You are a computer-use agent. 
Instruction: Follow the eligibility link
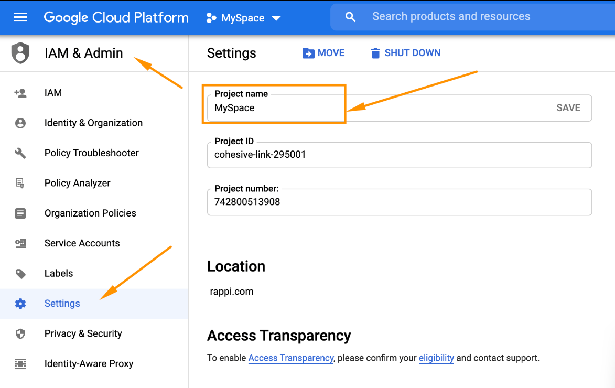436,358
